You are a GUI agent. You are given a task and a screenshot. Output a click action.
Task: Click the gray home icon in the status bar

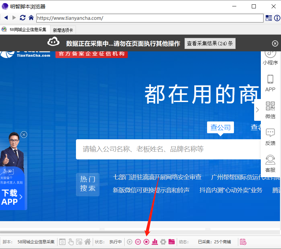pos(88,242)
